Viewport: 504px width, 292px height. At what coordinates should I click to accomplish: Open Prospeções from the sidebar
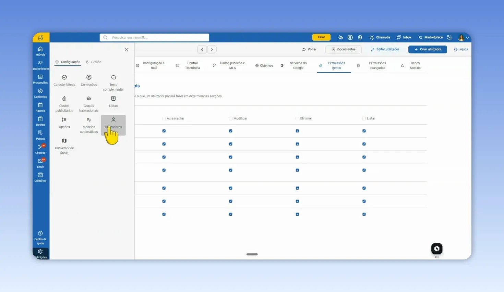(40, 79)
